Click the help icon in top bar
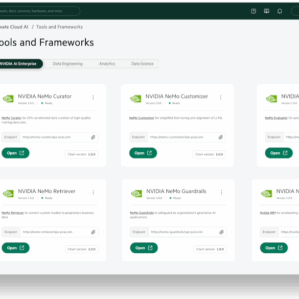Viewport: 299px width, 299px height. pyautogui.click(x=254, y=11)
